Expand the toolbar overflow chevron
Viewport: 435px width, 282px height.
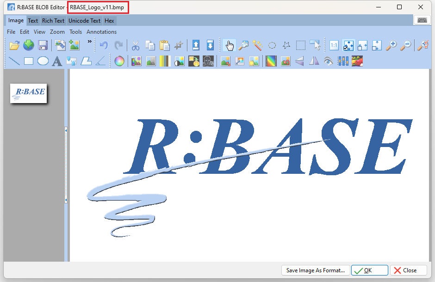(x=90, y=42)
